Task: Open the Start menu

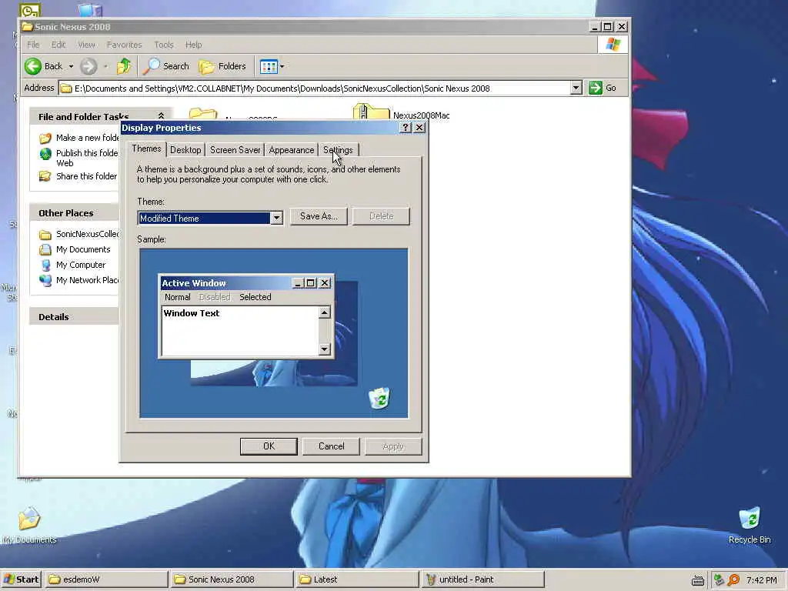Action: [21, 579]
